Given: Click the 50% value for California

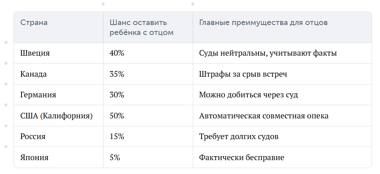Looking at the screenshot, I should tap(117, 116).
